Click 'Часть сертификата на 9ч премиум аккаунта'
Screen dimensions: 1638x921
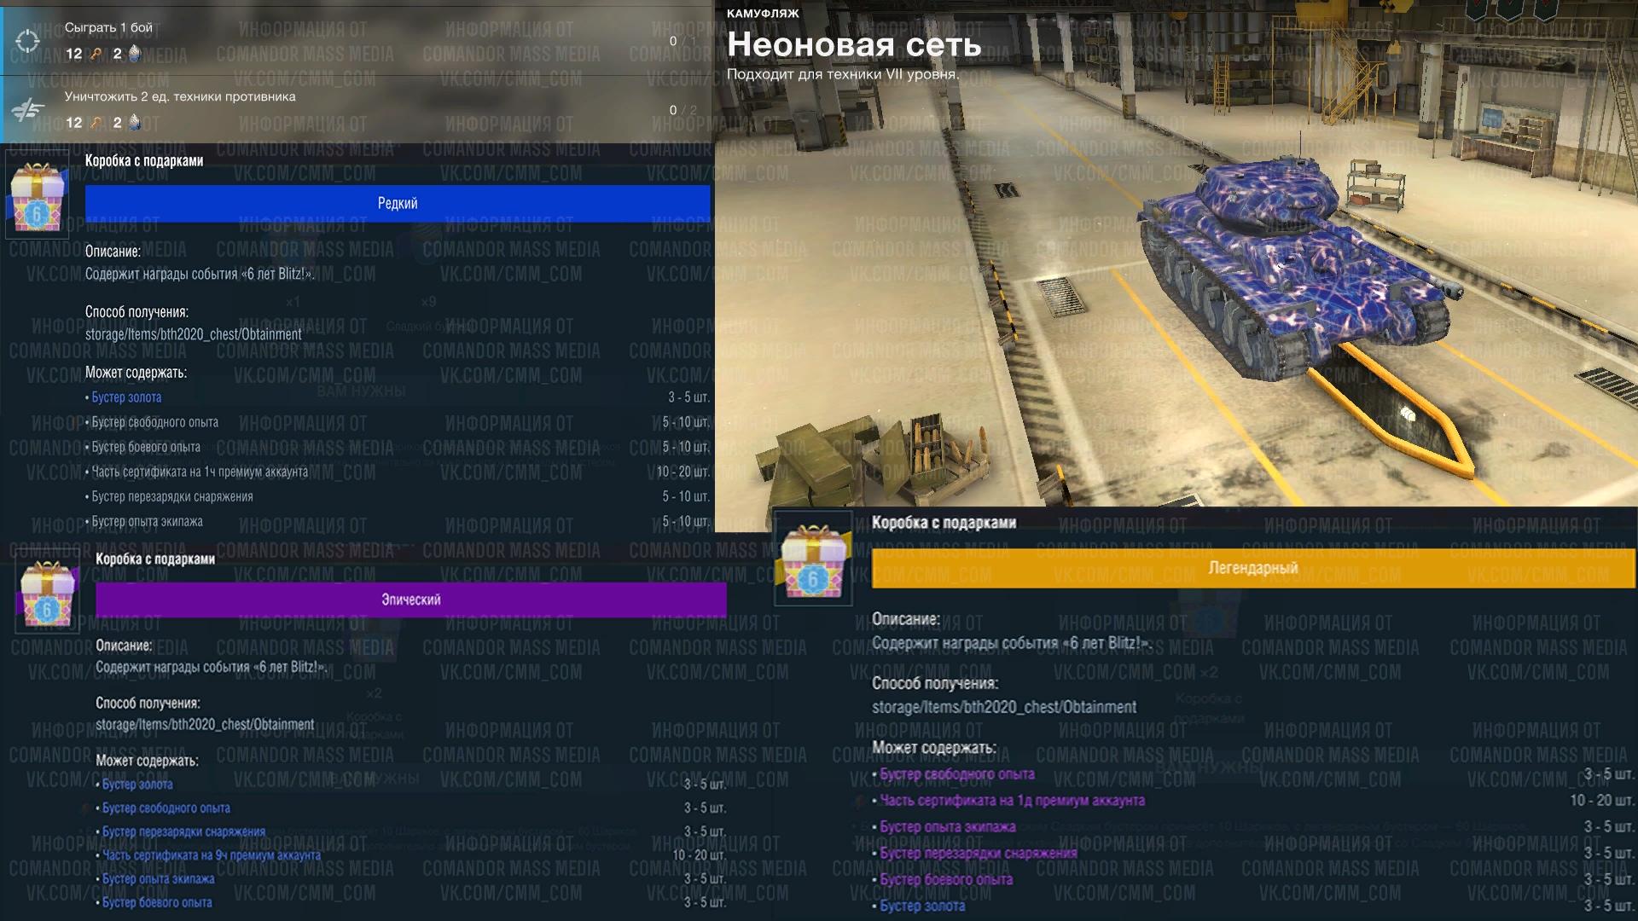click(x=212, y=855)
